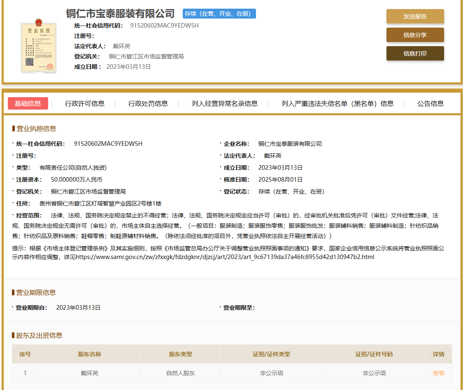The width and height of the screenshot is (463, 390).
Task: Open 列入严重违法失信名单（黑名单）信息 tab
Action: [x=337, y=103]
